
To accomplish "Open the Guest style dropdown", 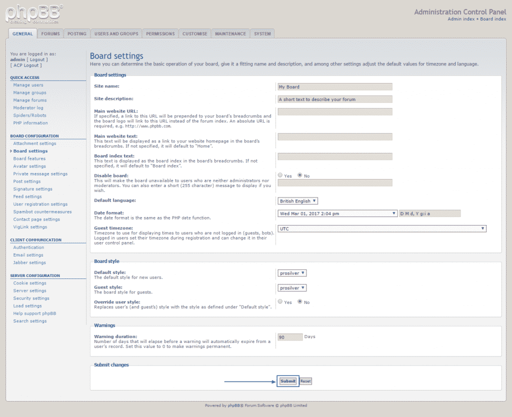I will tap(292, 288).
